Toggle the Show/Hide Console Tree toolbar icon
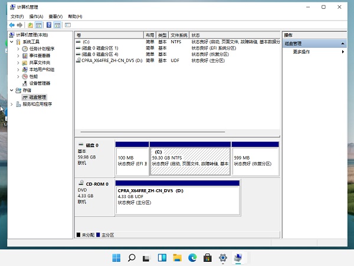The image size is (354, 266). [x=39, y=25]
